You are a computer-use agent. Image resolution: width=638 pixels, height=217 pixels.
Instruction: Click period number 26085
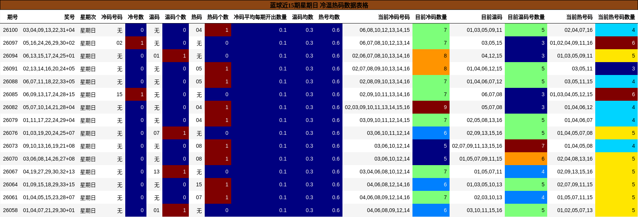[x=10, y=94]
